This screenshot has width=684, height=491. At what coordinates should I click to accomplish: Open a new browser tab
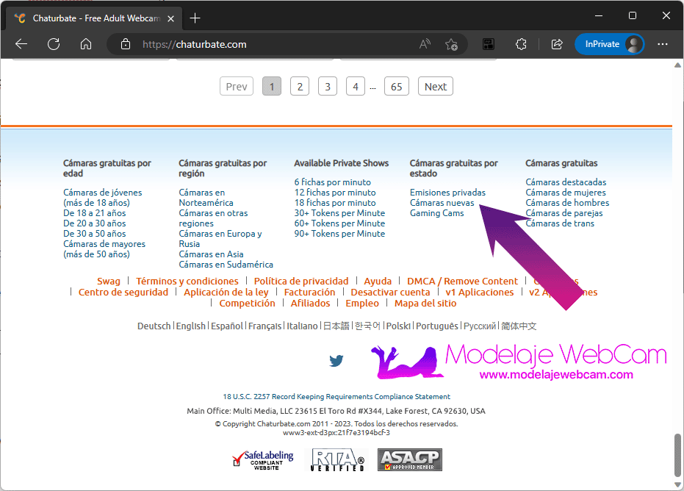[x=195, y=18]
